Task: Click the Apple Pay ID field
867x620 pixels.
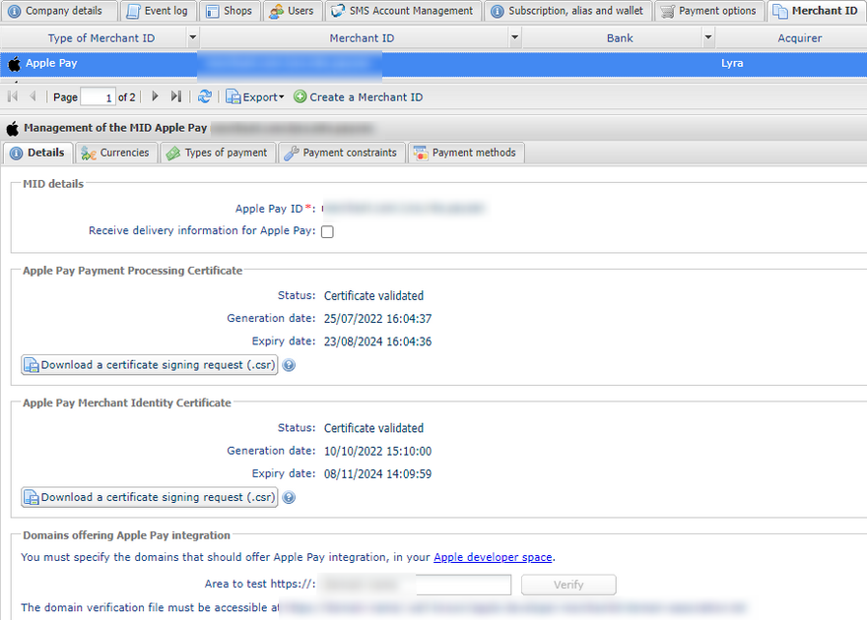Action: 404,208
